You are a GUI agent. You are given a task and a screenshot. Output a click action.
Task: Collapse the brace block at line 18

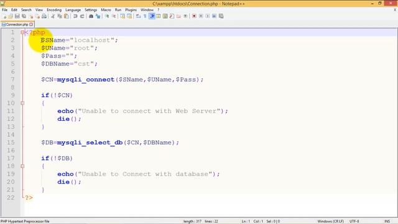(22, 166)
